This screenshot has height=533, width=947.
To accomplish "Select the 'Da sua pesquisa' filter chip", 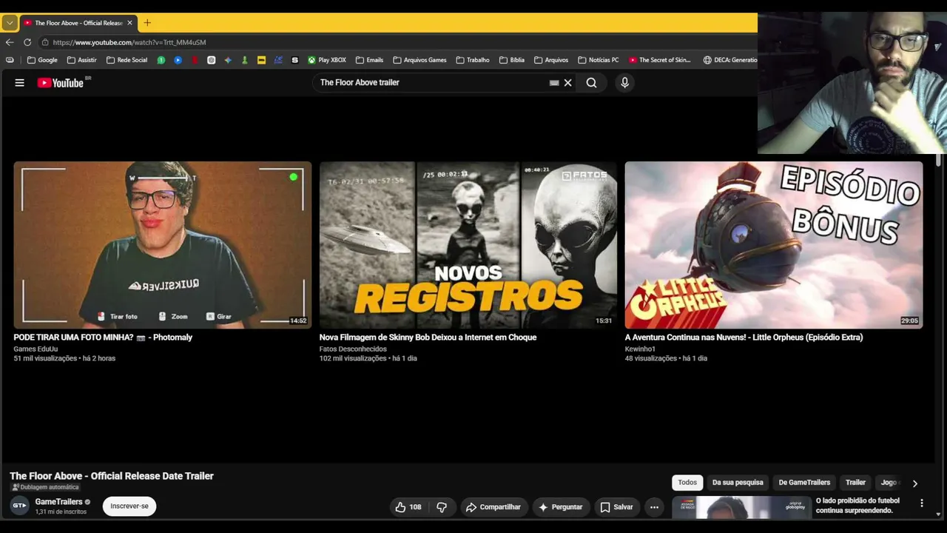I will 738,483.
